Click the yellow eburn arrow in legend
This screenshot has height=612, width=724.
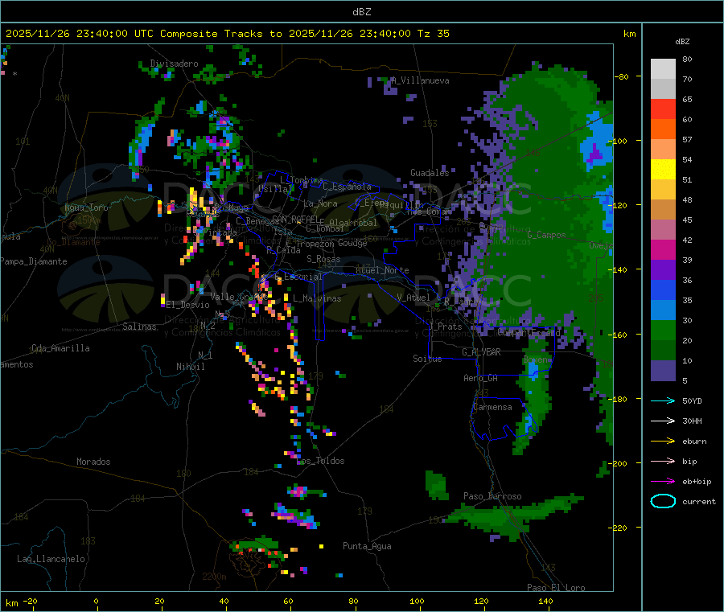[663, 442]
